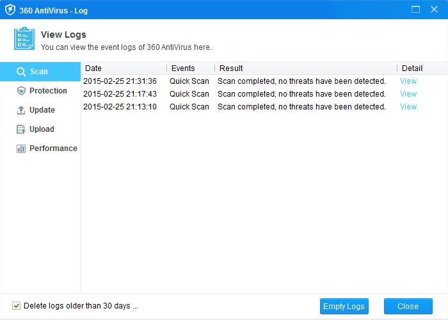Close the window with the X icon
Viewport: 448px width, 320px height.
click(434, 10)
